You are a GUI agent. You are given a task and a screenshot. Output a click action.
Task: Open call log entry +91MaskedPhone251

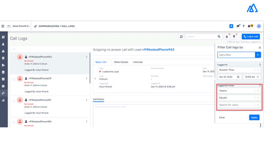click(x=50, y=107)
